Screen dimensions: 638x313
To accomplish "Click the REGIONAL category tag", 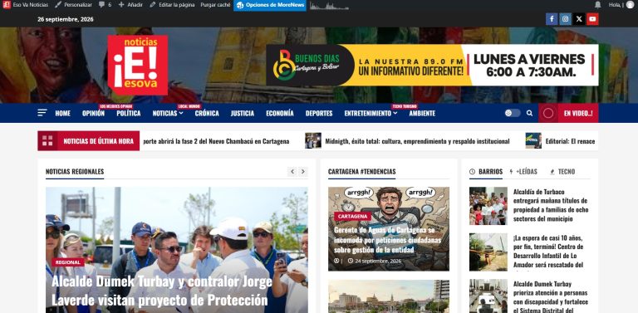I will coord(68,262).
